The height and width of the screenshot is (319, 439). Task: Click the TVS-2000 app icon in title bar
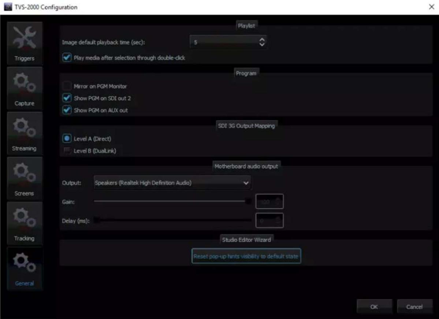8,7
